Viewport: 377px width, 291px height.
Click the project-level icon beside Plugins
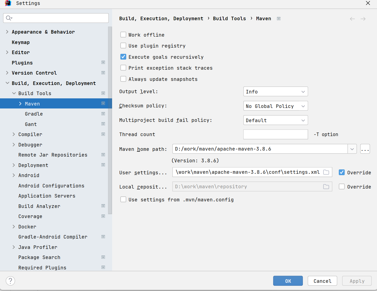[x=103, y=63]
